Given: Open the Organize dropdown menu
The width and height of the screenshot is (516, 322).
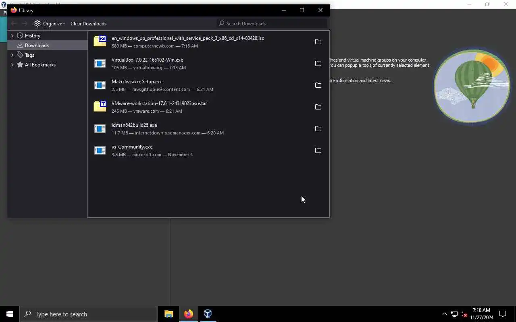Looking at the screenshot, I should pyautogui.click(x=50, y=23).
